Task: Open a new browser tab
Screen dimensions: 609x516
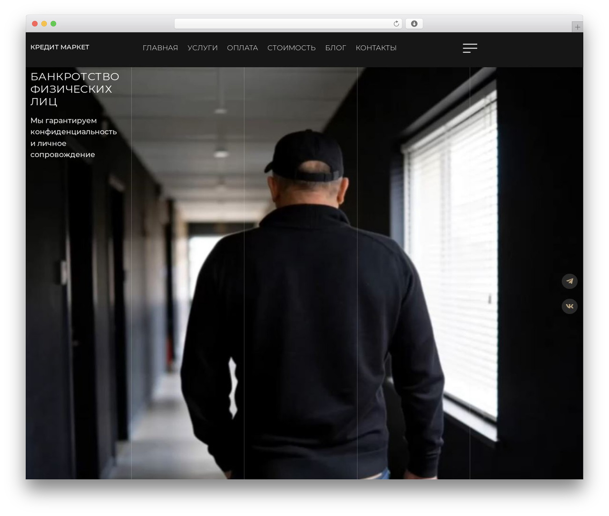Action: point(577,27)
